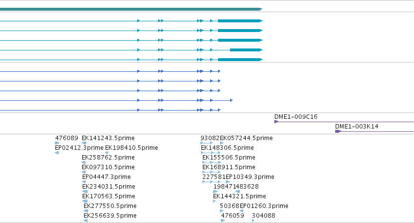Open EST EP02412.3prime

[79, 148]
